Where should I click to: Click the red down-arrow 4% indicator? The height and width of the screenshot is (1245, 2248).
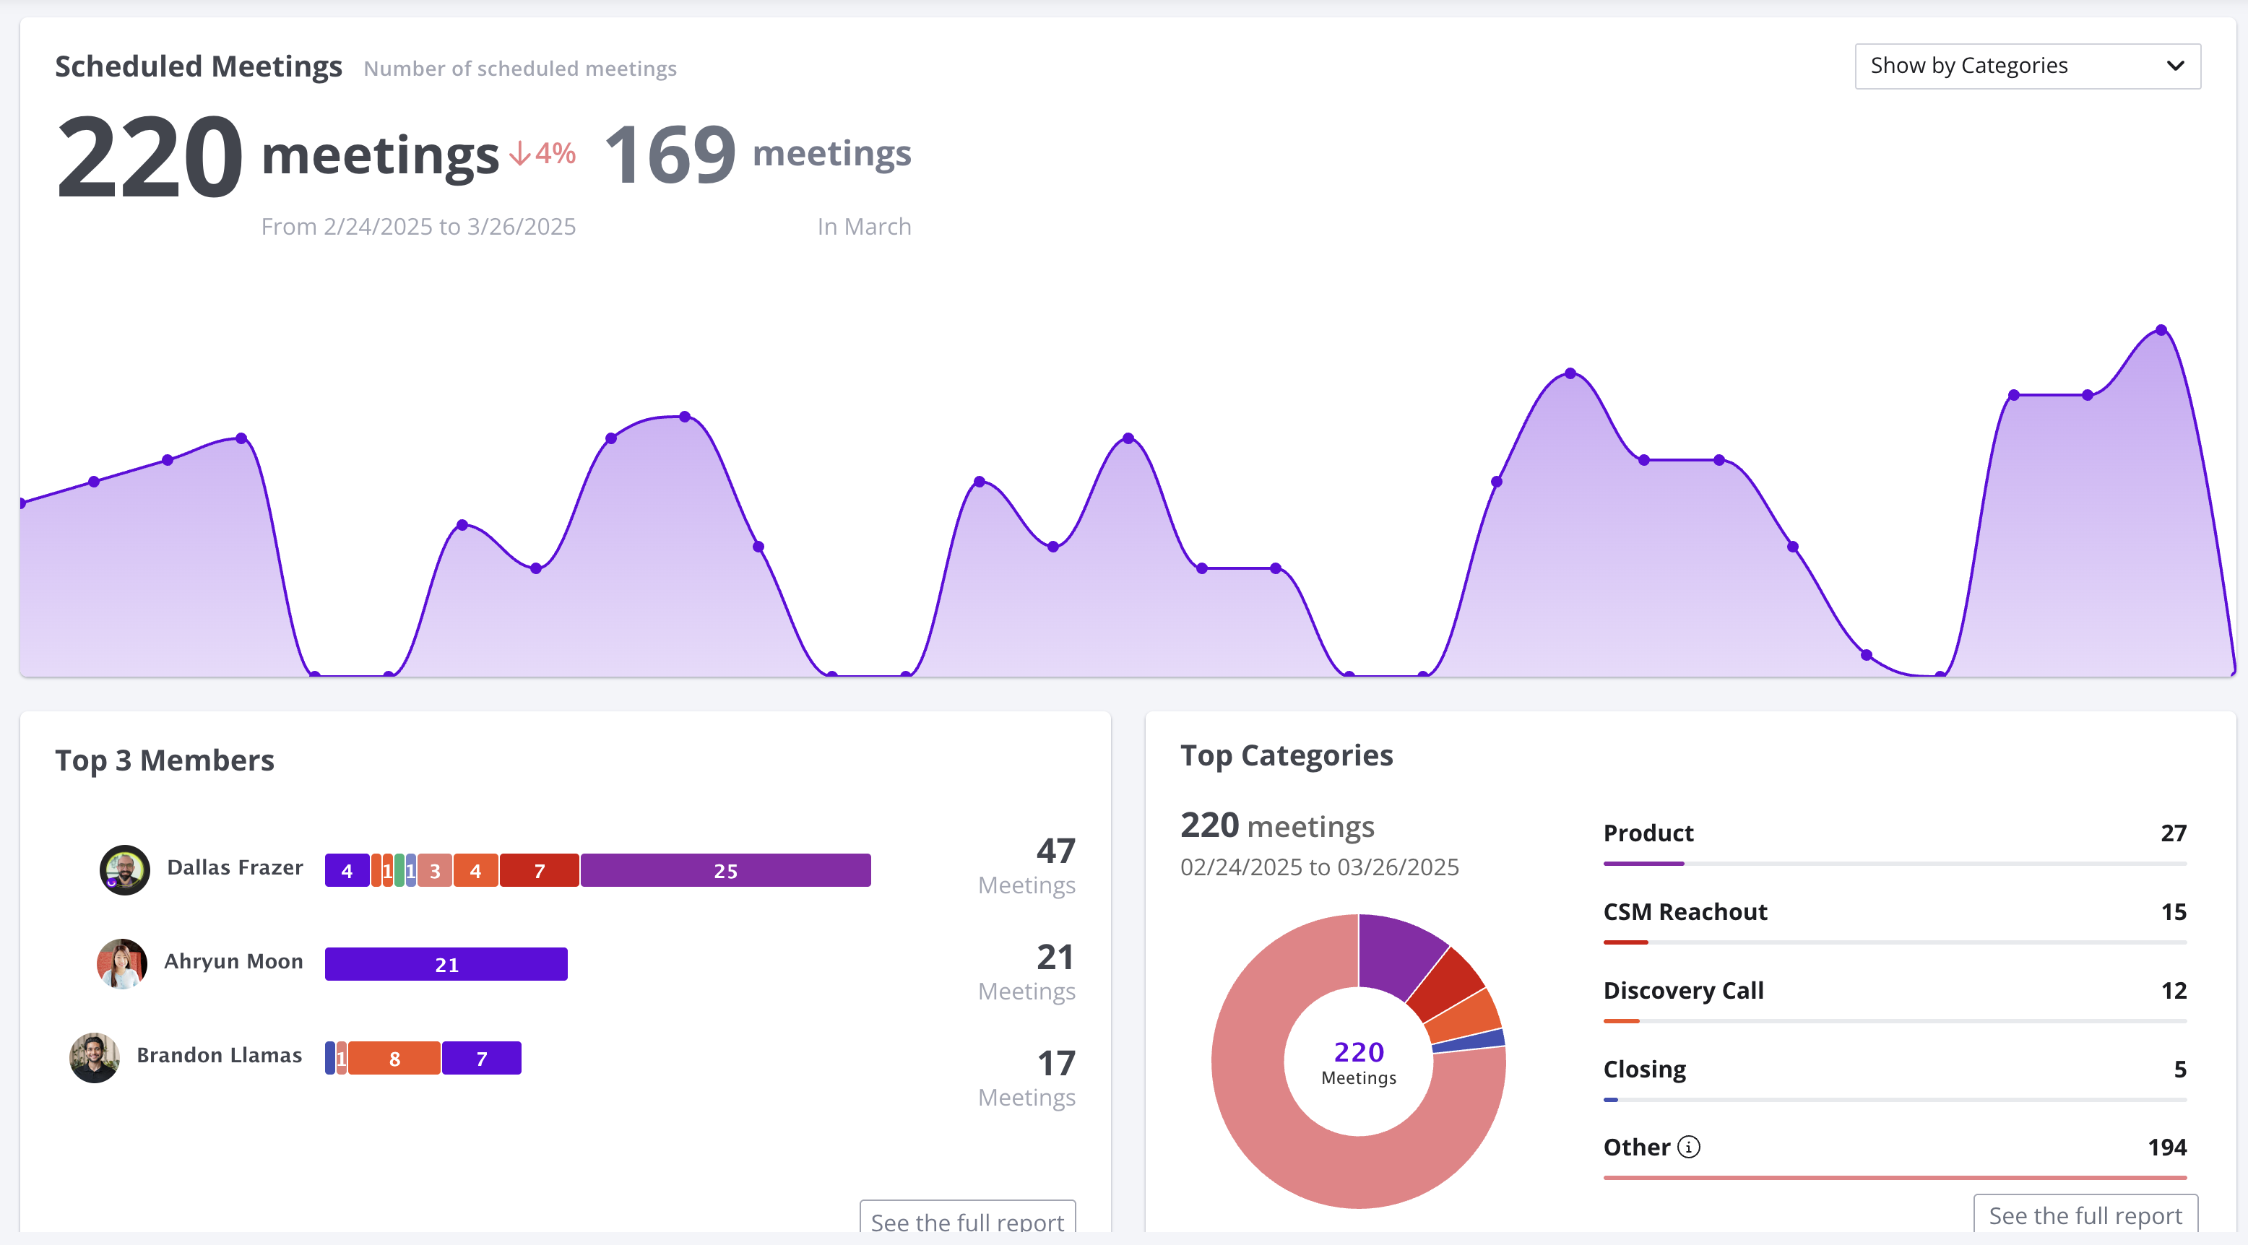(x=542, y=154)
